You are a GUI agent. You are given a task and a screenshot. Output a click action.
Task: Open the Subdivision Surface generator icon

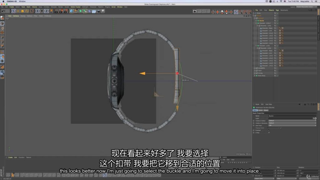tap(80, 11)
